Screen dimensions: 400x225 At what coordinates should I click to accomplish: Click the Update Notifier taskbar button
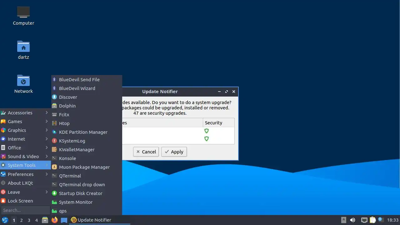(100, 220)
